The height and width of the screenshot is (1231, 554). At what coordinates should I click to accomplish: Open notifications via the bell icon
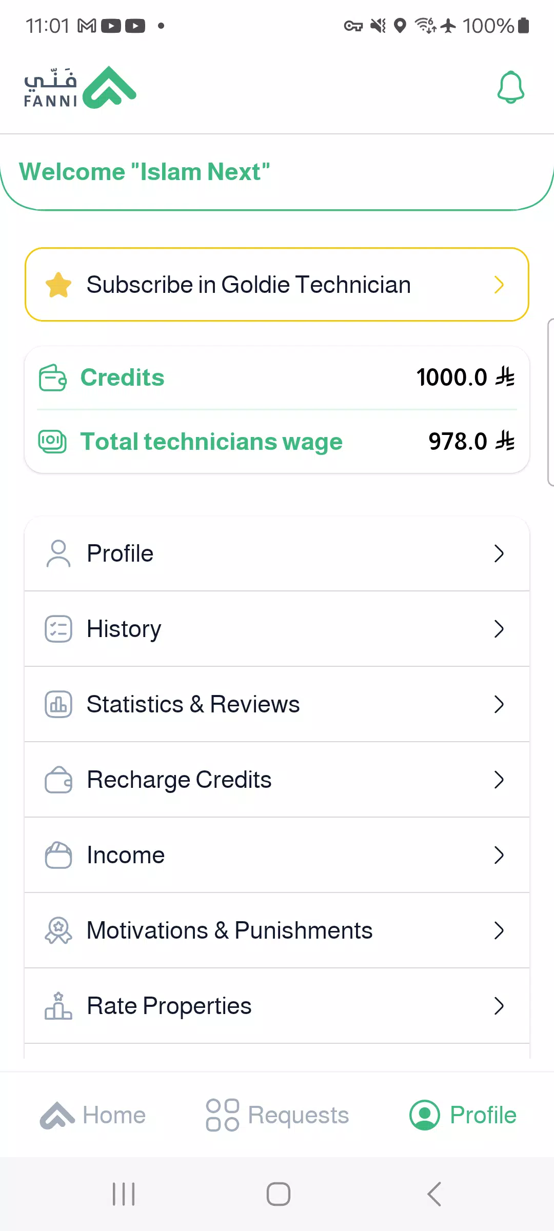pyautogui.click(x=511, y=88)
